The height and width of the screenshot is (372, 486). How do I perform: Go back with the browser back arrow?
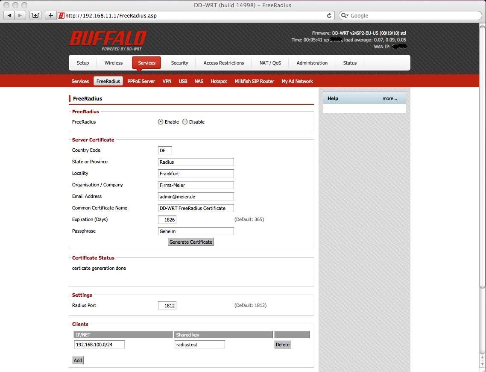[x=9, y=15]
